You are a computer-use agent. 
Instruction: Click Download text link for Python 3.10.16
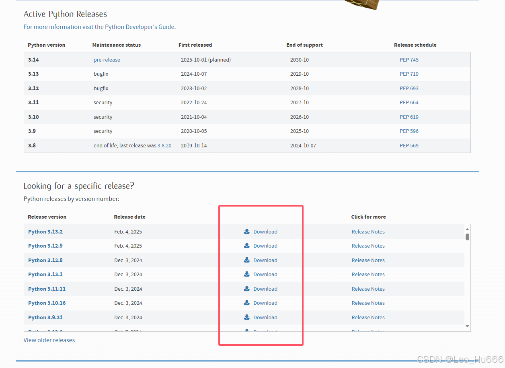(265, 303)
